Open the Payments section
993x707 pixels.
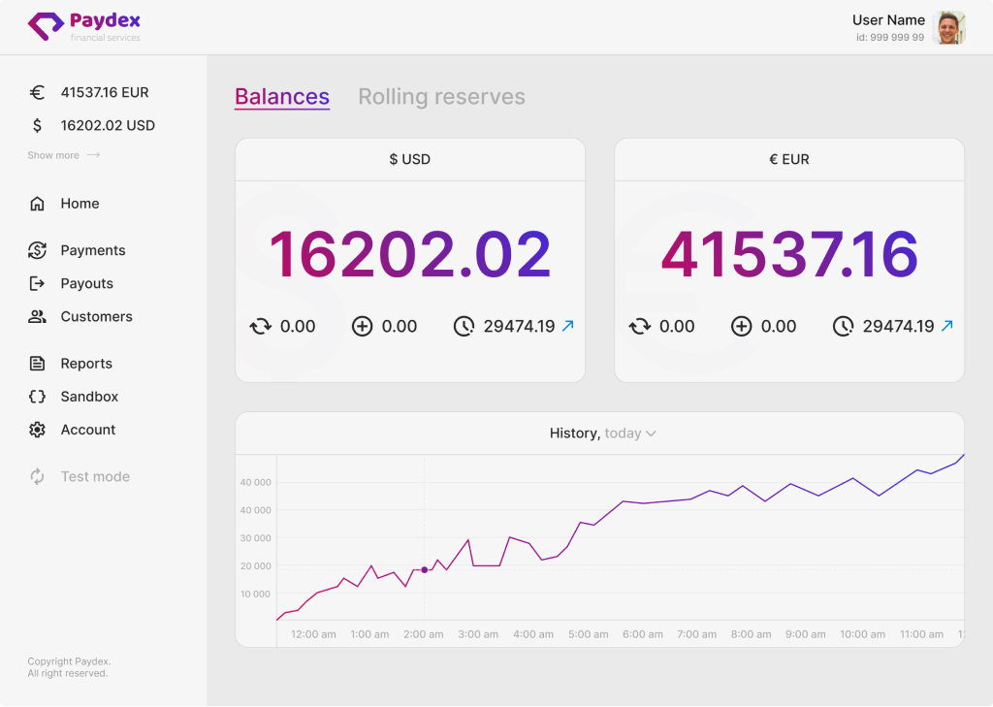[93, 250]
